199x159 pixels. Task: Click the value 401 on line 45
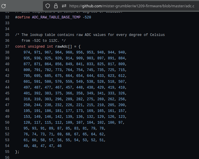(27, 93)
